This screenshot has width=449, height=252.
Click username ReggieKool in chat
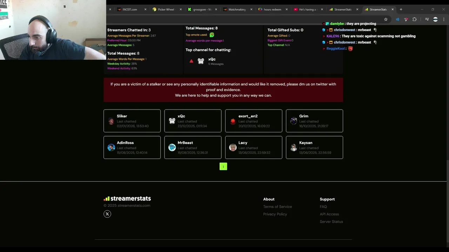click(x=335, y=49)
